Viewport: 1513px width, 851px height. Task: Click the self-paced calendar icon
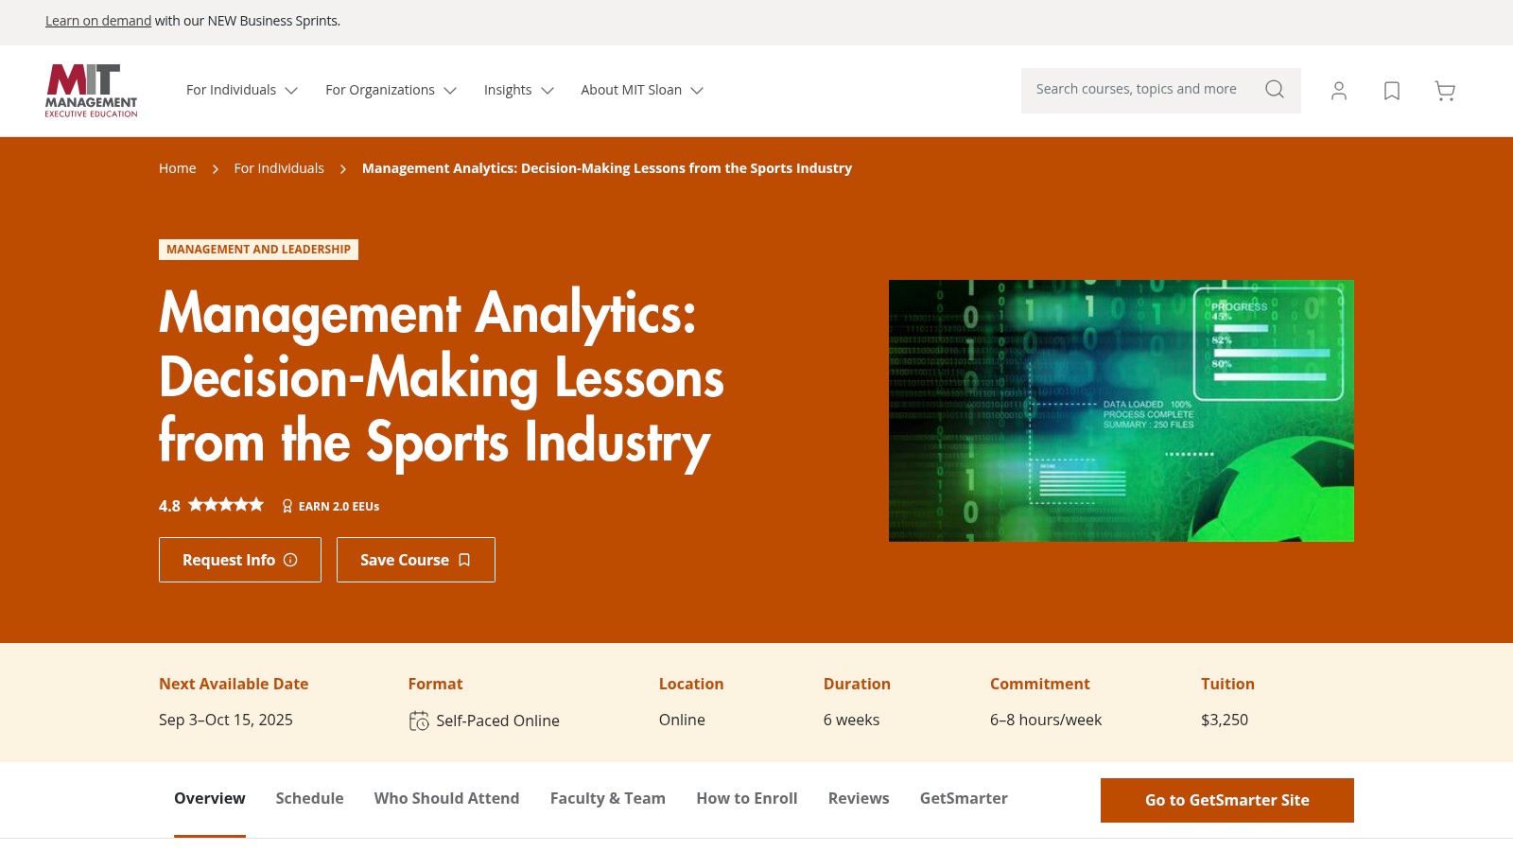click(419, 721)
